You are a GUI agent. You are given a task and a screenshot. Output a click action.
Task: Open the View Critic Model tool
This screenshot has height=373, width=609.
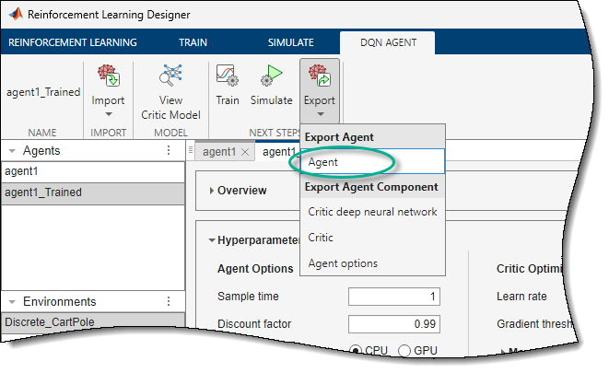[170, 92]
